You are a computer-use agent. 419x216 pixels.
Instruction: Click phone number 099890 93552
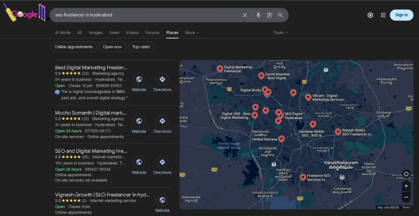click(109, 86)
